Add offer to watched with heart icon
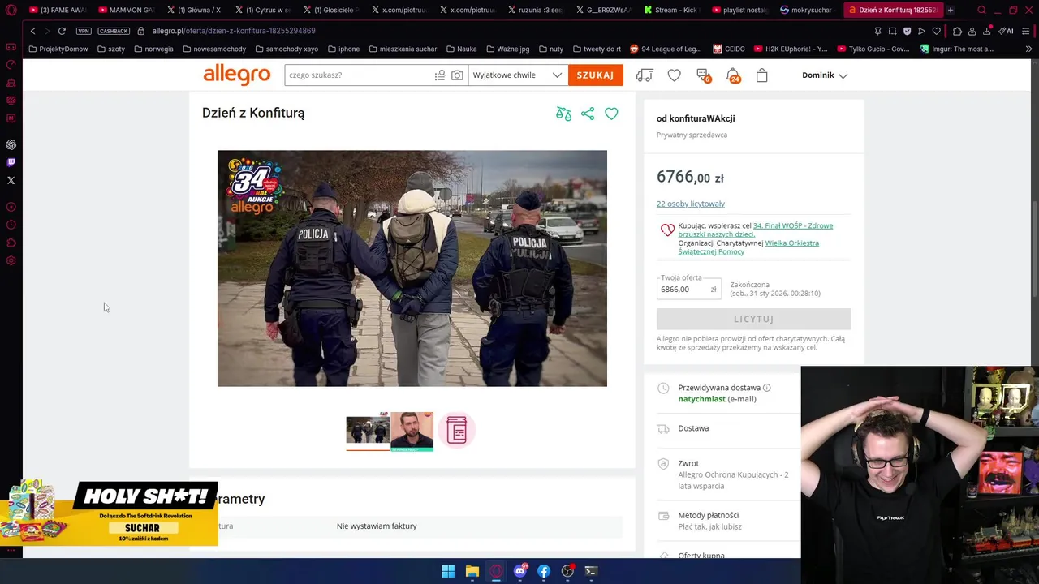The width and height of the screenshot is (1039, 584). 611,114
